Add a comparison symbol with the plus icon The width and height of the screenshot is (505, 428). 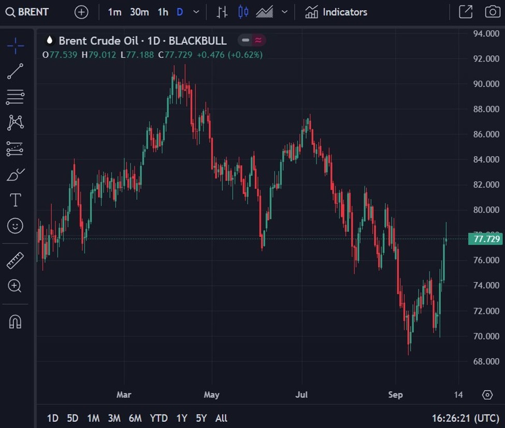coord(81,11)
